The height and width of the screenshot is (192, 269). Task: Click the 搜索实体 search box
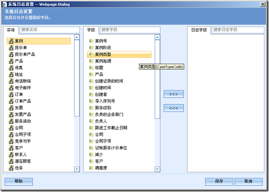click(x=50, y=30)
